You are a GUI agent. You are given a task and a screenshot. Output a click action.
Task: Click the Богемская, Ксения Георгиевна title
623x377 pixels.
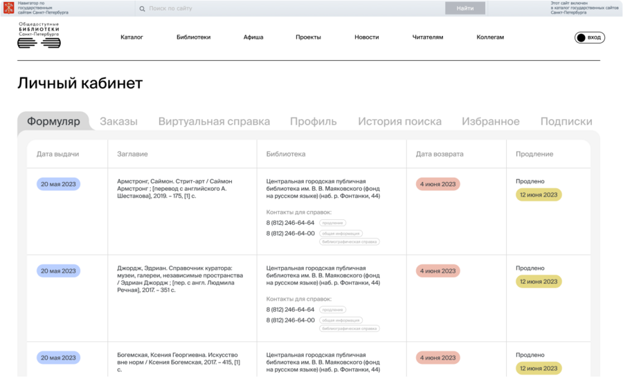click(179, 362)
